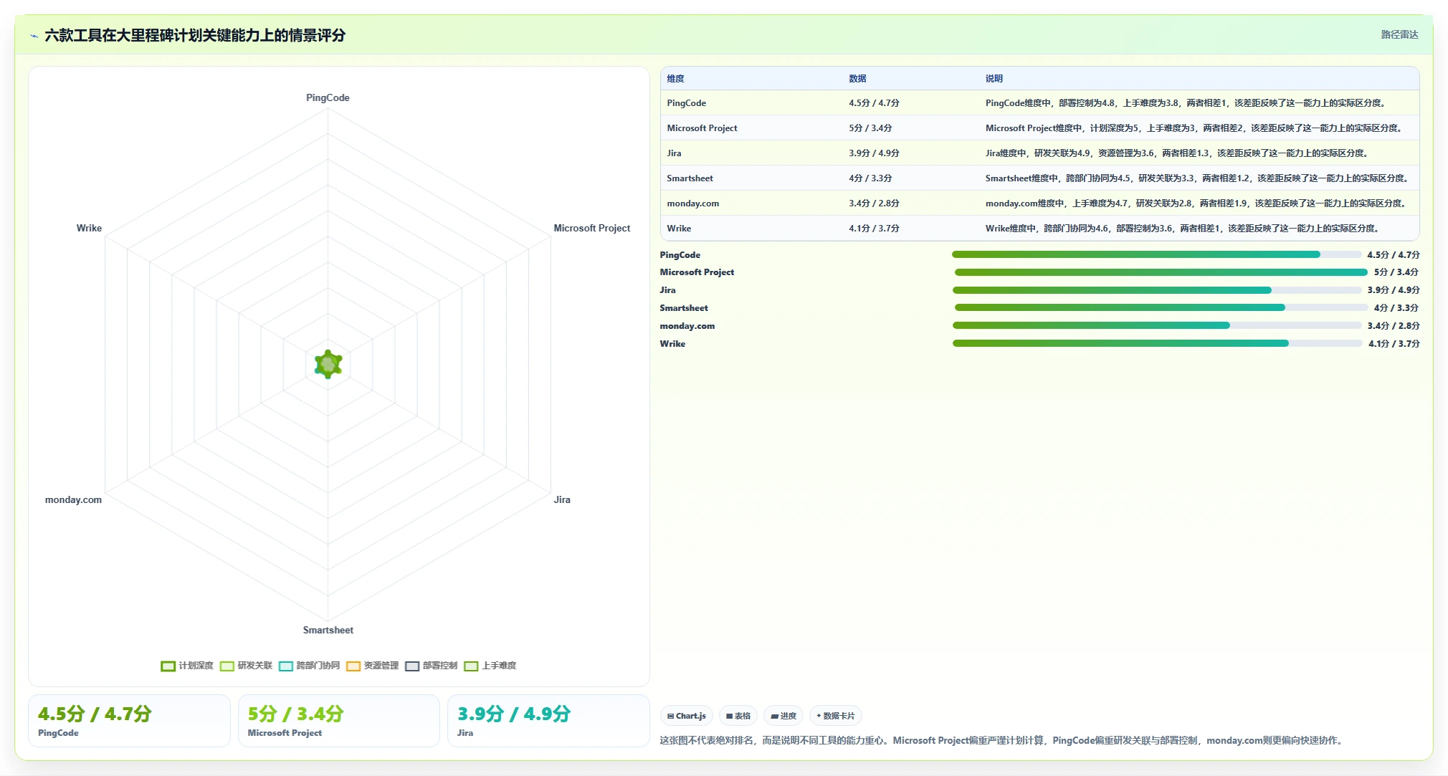1448x776 pixels.
Task: Click the monday.com radar axis label
Action: click(x=73, y=500)
